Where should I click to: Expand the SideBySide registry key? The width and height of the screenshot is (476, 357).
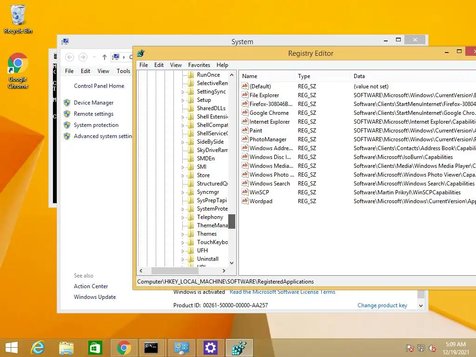(183, 142)
